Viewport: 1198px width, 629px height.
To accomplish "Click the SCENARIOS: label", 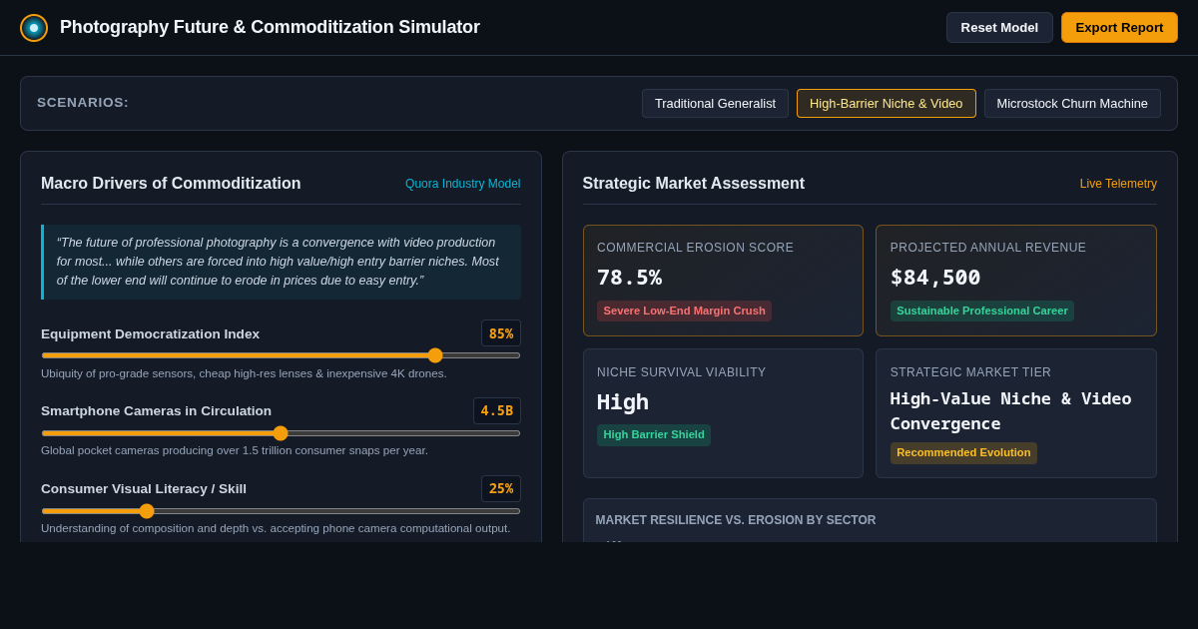I will [x=83, y=103].
